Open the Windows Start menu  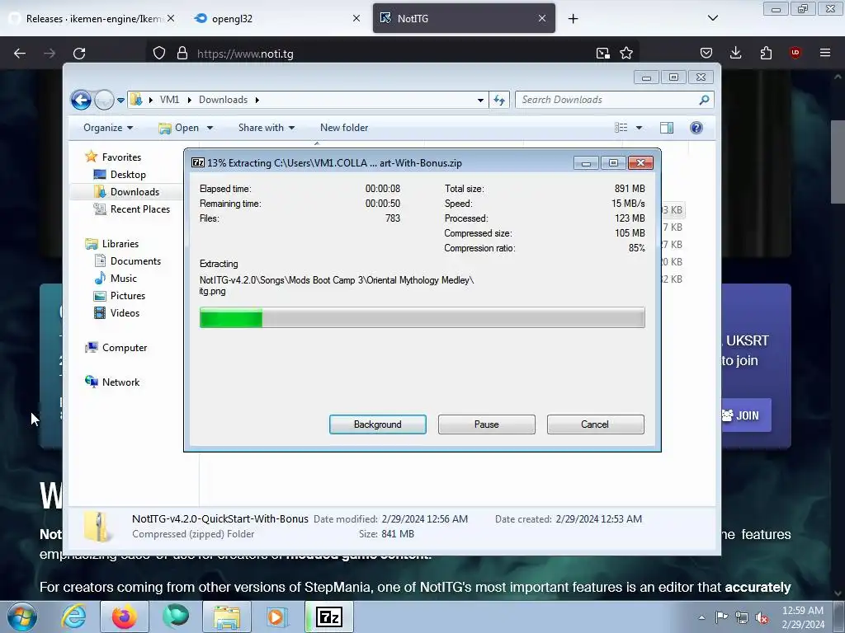[22, 617]
